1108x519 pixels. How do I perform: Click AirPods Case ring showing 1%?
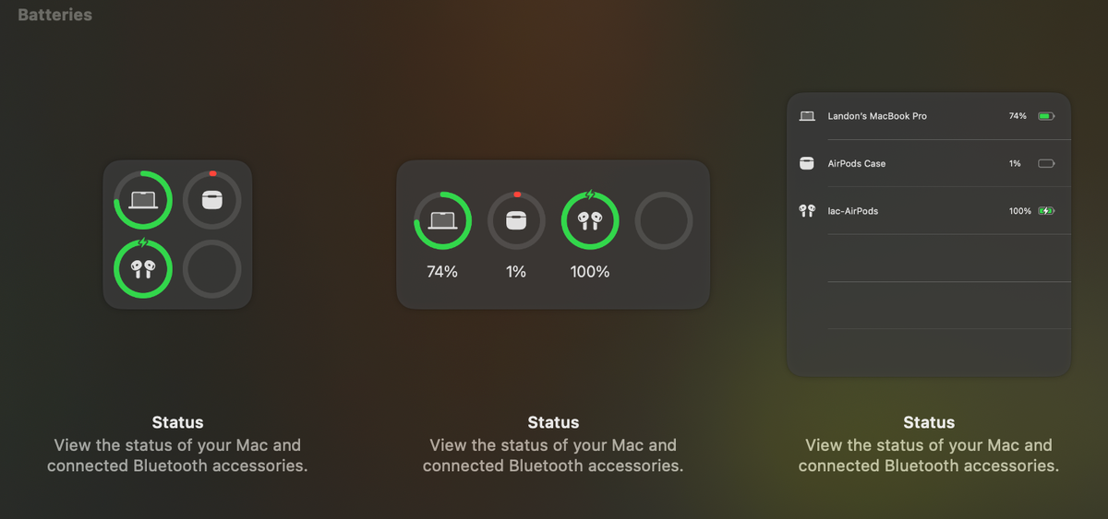click(x=516, y=221)
